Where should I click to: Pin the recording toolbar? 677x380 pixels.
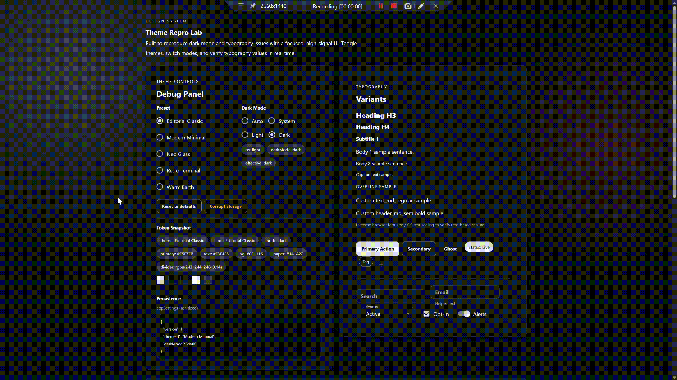tap(253, 6)
